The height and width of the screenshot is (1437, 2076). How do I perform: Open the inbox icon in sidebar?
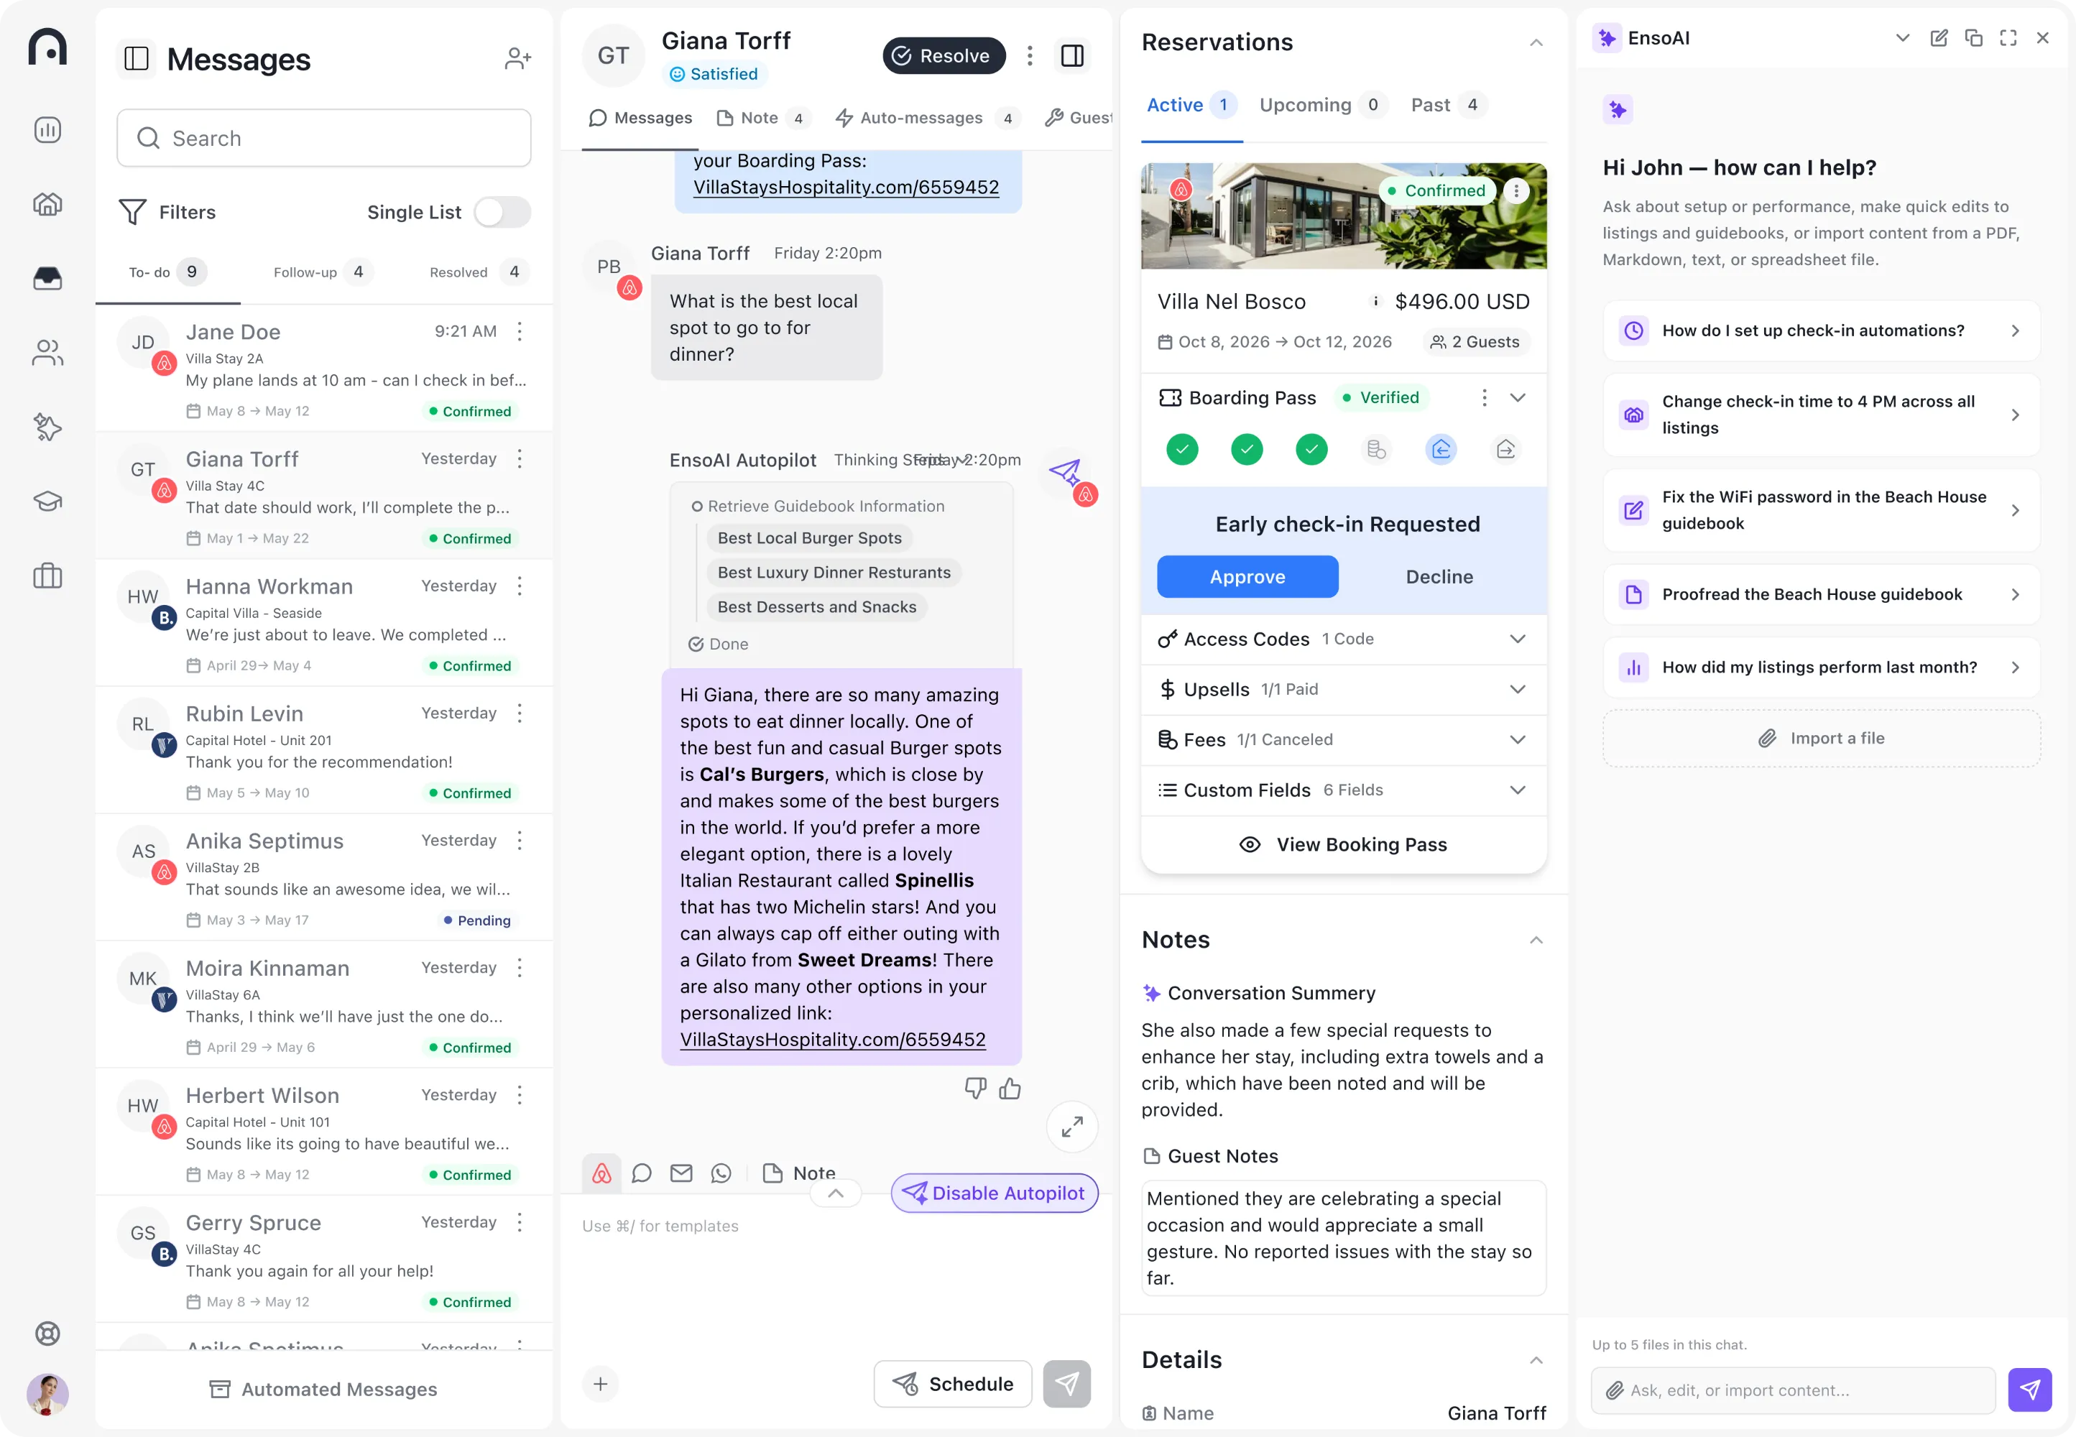click(x=47, y=278)
